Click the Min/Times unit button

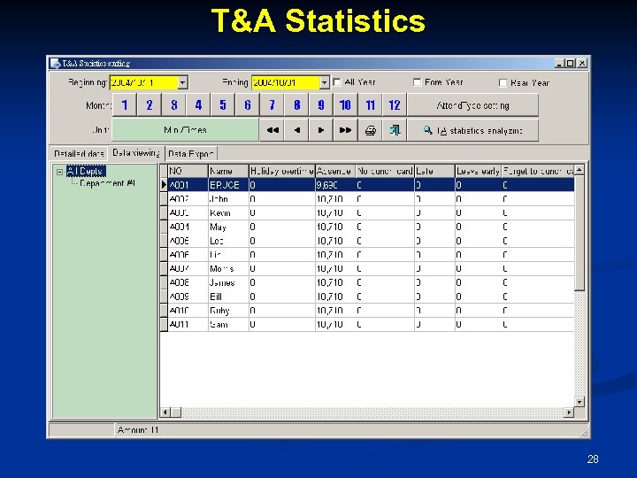[185, 130]
